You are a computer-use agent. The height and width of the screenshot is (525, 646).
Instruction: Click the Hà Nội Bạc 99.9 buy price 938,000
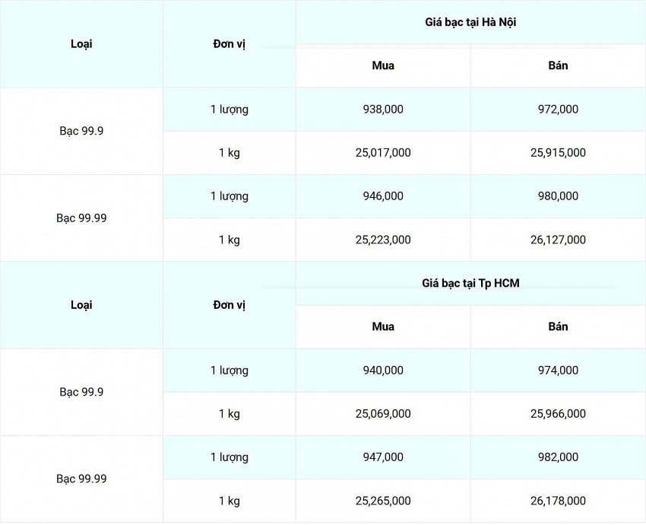pos(383,110)
